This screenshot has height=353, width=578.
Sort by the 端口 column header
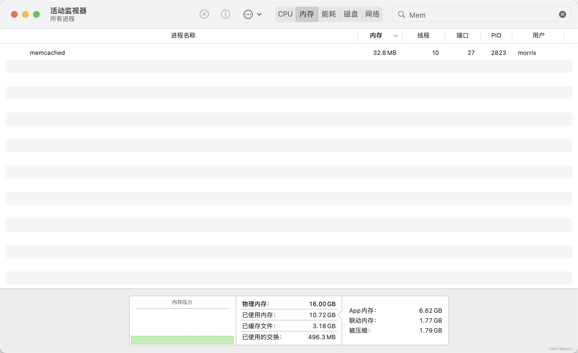[462, 36]
